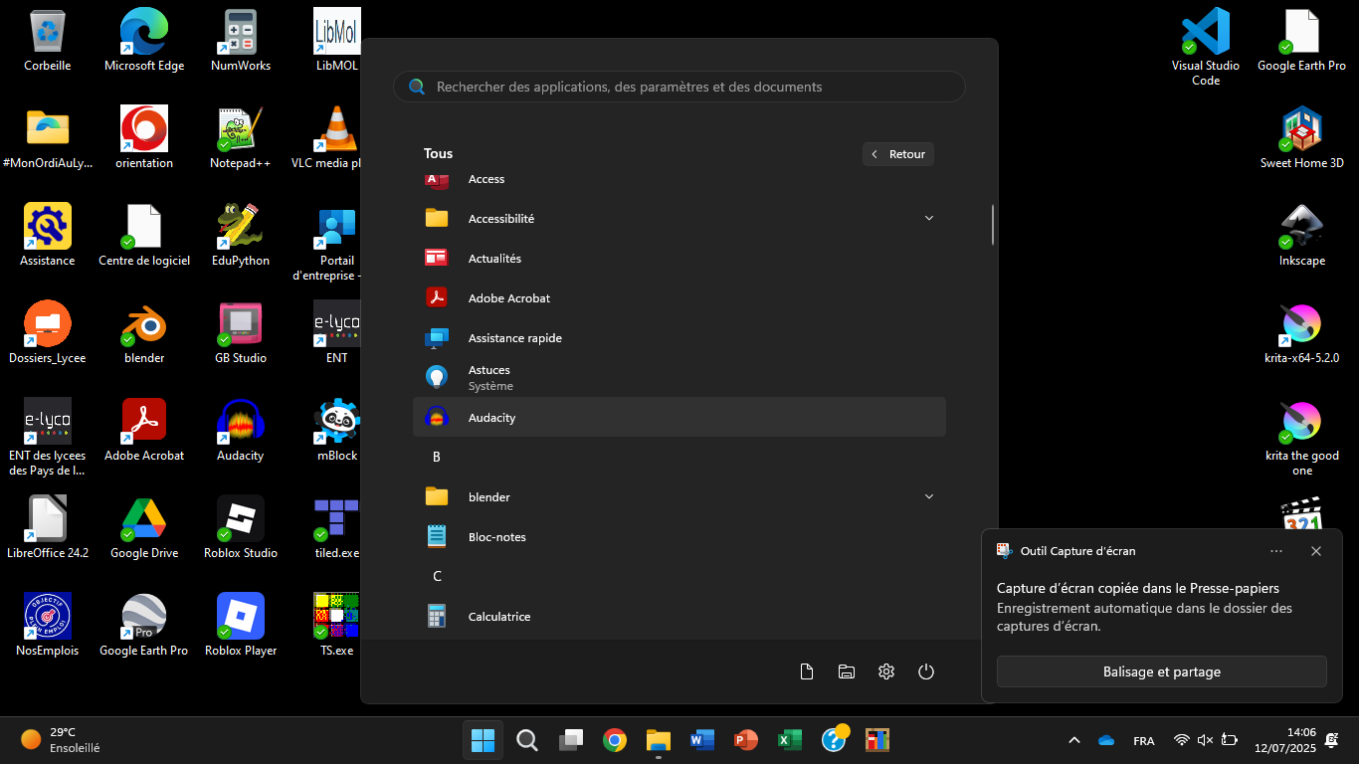Launch Adobe Acrobat in Start menu list
Screen dimensions: 1359x764
coord(508,298)
